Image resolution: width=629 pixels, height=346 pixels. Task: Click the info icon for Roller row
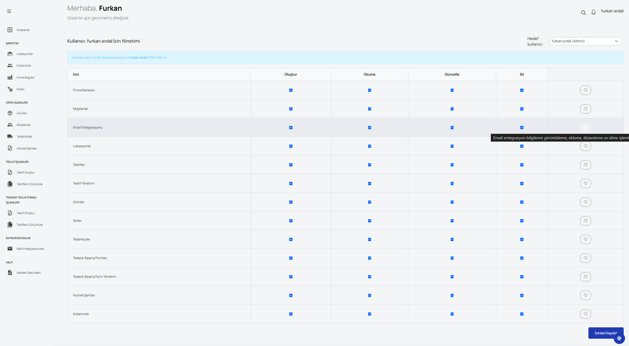coord(585,221)
